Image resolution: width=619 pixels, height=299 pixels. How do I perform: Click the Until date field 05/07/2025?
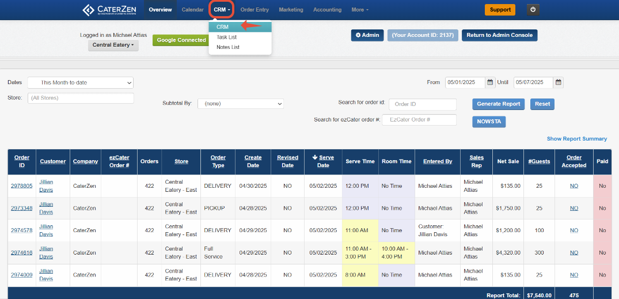pos(533,82)
